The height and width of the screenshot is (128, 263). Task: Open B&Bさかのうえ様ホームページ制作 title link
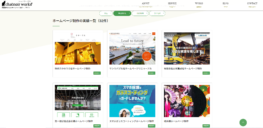[72, 68]
